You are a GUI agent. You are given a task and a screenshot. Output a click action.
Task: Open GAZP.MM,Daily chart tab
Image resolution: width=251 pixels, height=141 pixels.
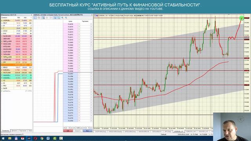(101, 132)
